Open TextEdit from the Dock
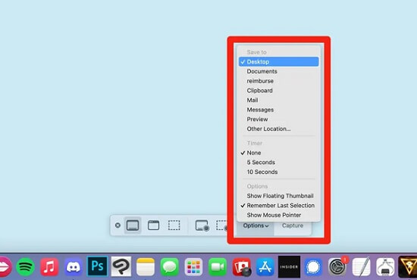Viewport: 417px width, 280px height. (x=361, y=266)
